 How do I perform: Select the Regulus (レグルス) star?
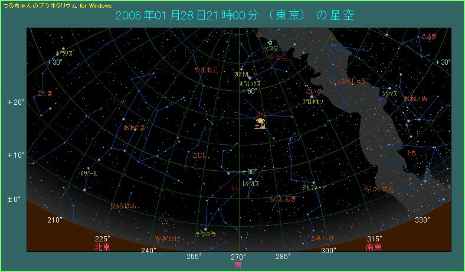tap(250, 178)
